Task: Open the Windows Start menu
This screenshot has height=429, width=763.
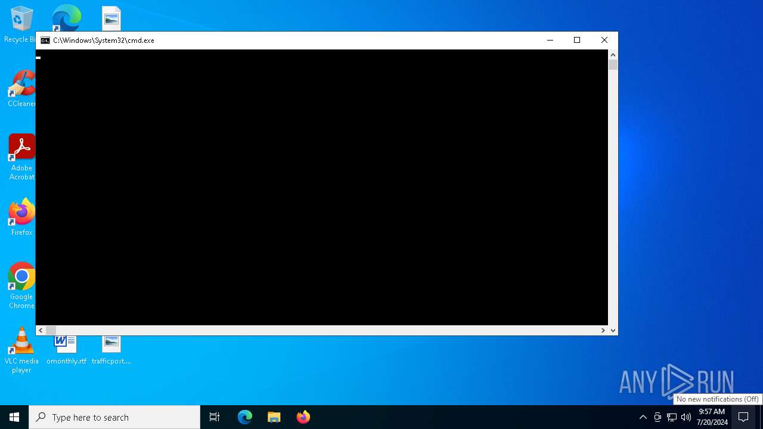Action: pos(14,417)
